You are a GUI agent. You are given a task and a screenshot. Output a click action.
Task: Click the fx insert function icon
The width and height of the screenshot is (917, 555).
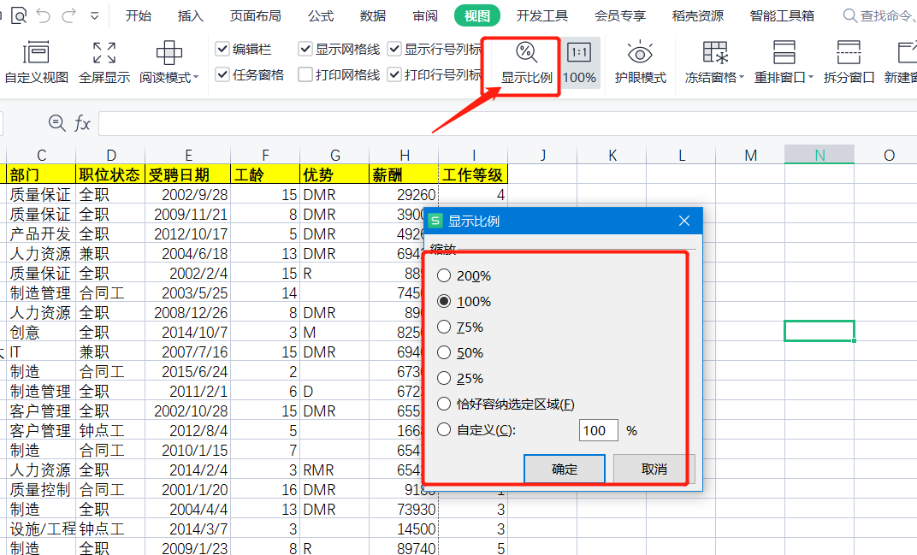click(82, 123)
